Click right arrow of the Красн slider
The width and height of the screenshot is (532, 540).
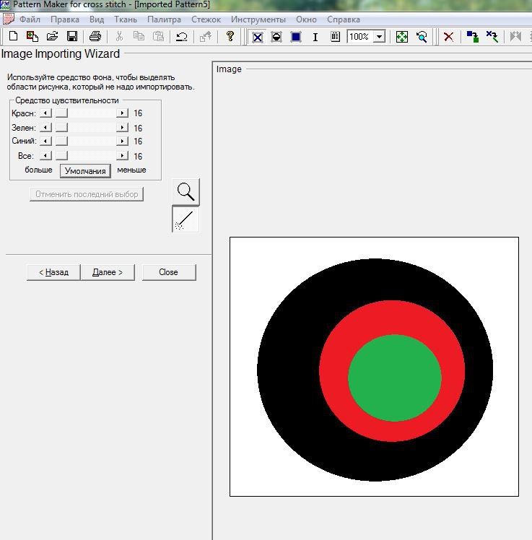click(123, 113)
